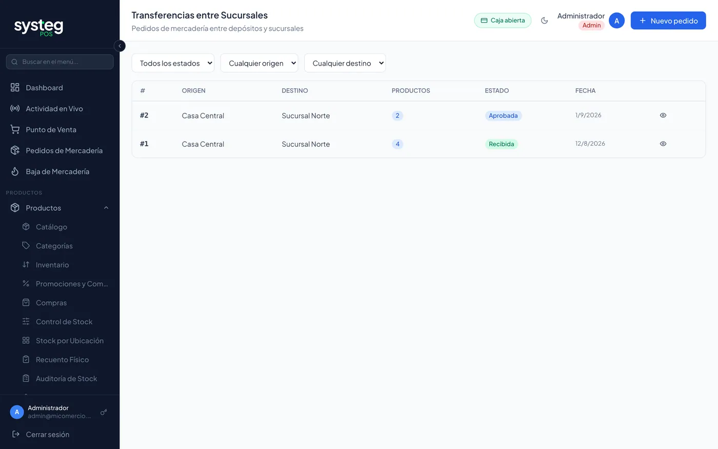The image size is (718, 449).
Task: Click the Promociones percent icon
Action: pos(26,284)
